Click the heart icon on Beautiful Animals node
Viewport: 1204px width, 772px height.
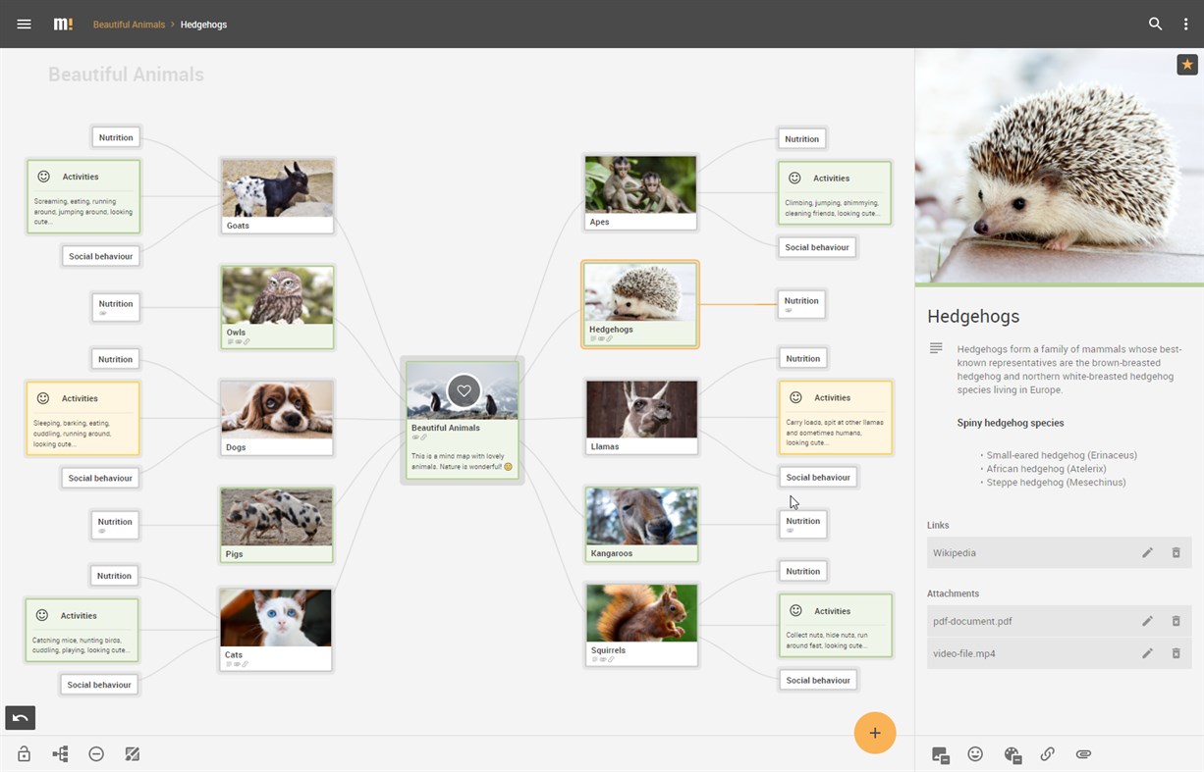tap(465, 391)
